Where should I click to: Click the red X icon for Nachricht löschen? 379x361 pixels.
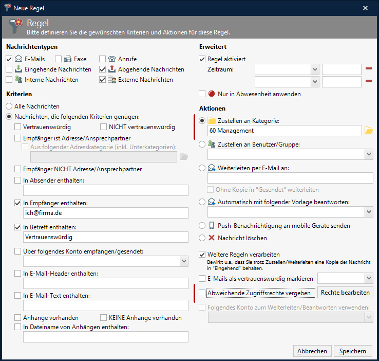(212, 238)
